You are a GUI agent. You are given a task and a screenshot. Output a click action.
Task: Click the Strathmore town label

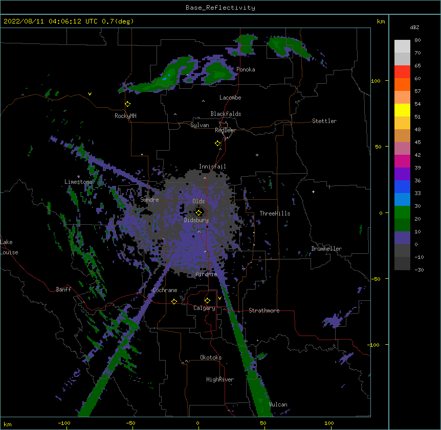pyautogui.click(x=264, y=310)
